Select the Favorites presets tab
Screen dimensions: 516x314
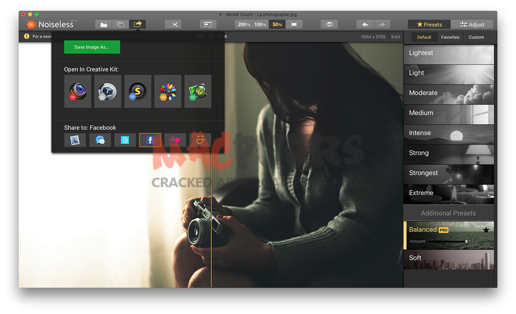pyautogui.click(x=450, y=37)
